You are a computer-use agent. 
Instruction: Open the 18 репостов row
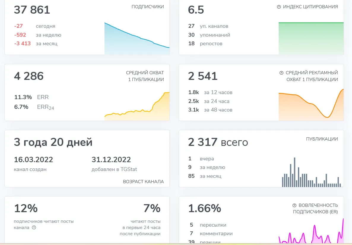[205, 43]
